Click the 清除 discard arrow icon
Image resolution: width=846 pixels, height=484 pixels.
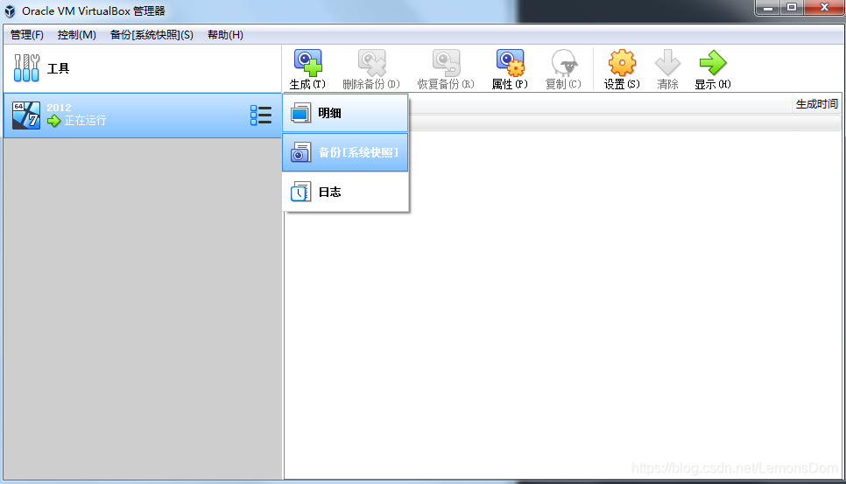pyautogui.click(x=667, y=63)
